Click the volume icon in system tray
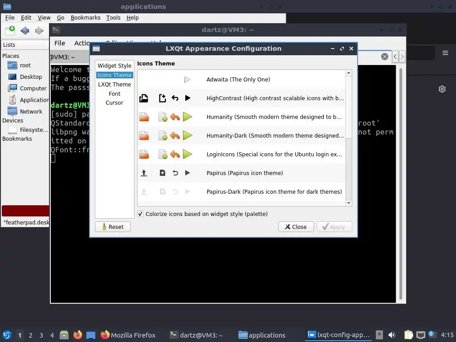456x342 pixels. click(392, 335)
